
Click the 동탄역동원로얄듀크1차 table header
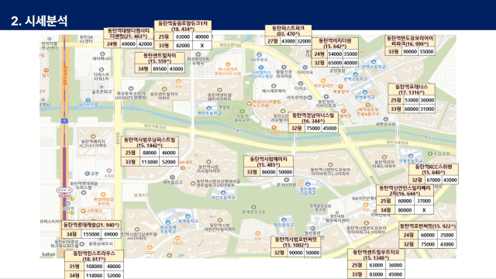tap(183, 26)
